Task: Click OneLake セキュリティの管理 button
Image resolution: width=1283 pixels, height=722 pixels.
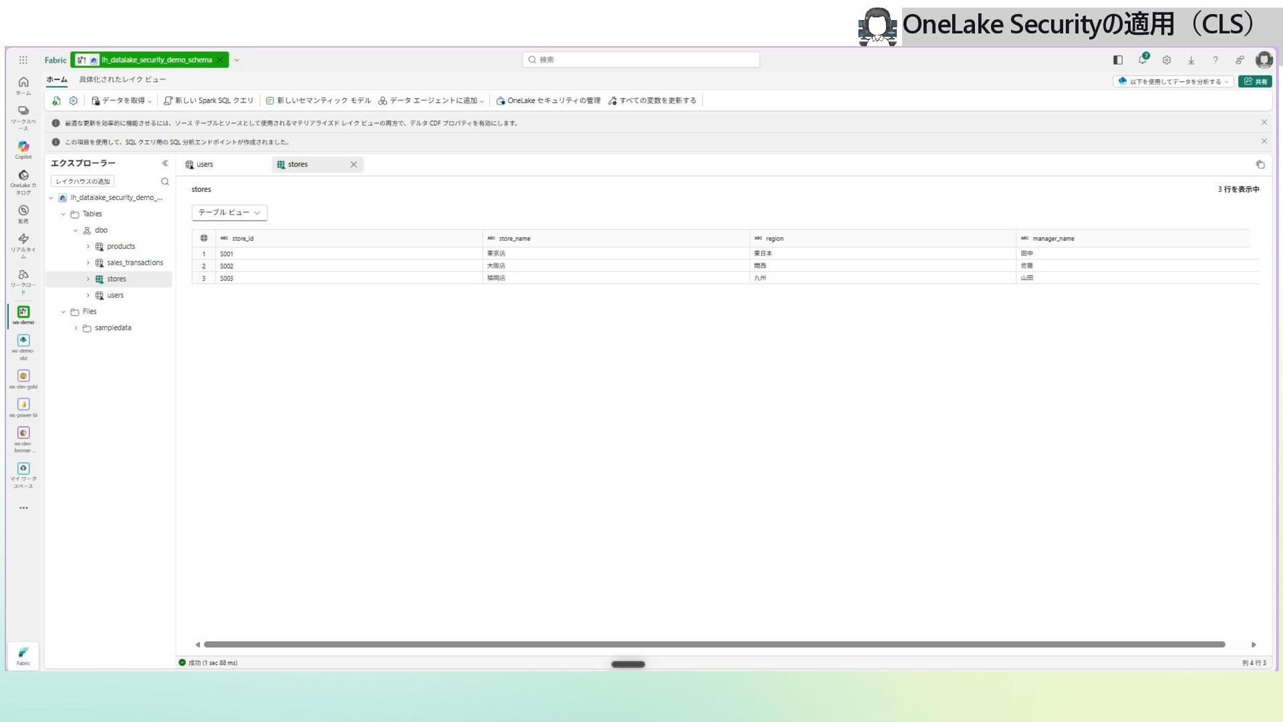Action: [x=548, y=101]
